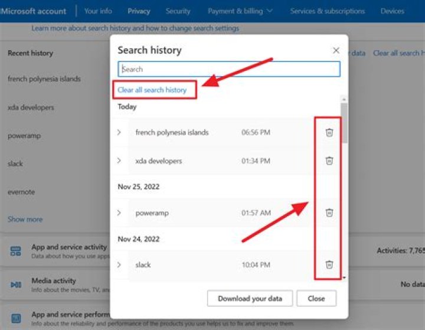Expand the poweramp entry details
425x330 pixels.
pyautogui.click(x=119, y=213)
